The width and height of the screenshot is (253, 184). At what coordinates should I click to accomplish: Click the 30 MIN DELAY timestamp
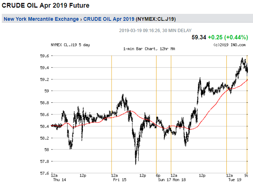coord(155,31)
